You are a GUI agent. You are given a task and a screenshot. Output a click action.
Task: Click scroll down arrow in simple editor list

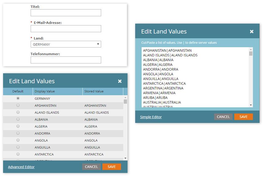[125, 158]
